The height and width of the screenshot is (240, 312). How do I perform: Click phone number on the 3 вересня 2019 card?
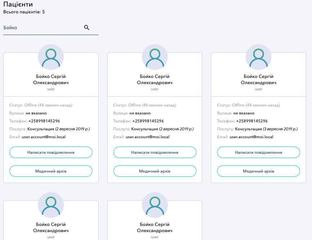click(252, 121)
